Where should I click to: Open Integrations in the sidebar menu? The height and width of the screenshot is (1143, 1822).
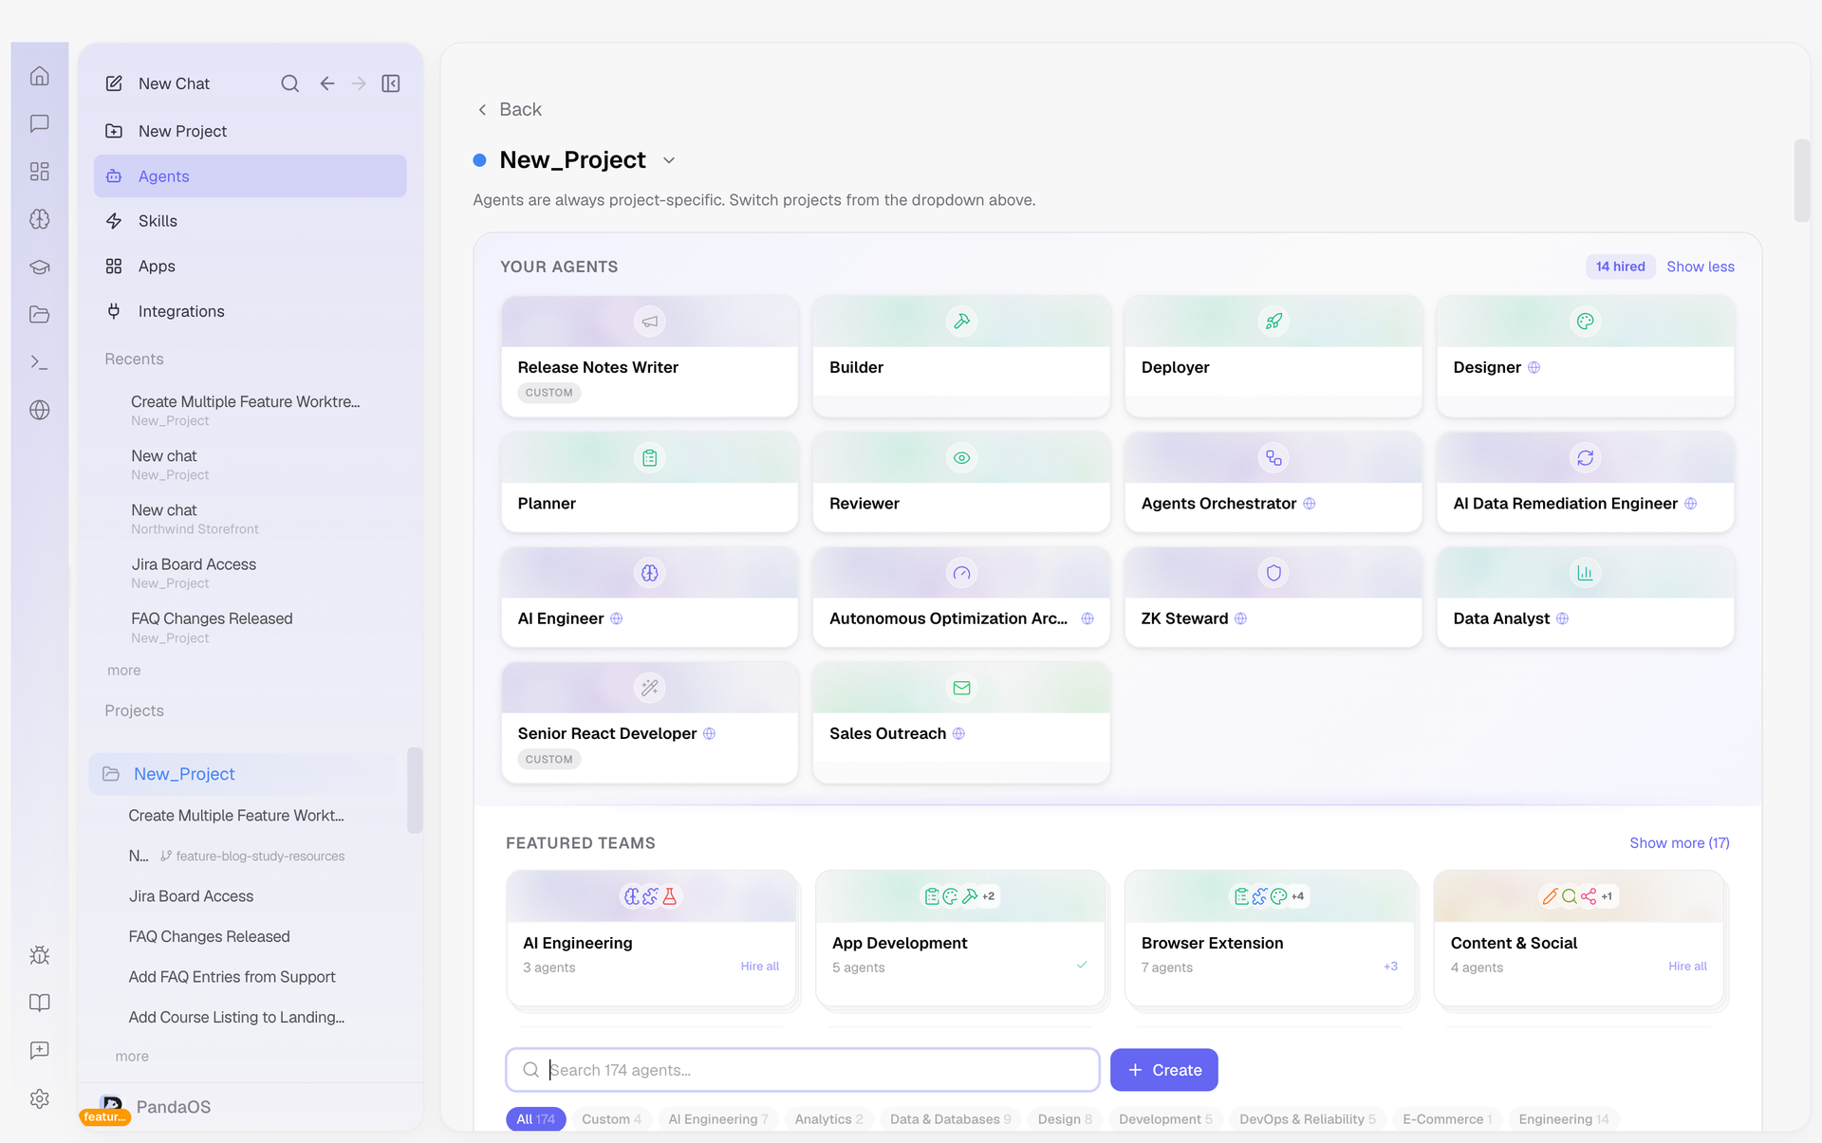(x=251, y=311)
